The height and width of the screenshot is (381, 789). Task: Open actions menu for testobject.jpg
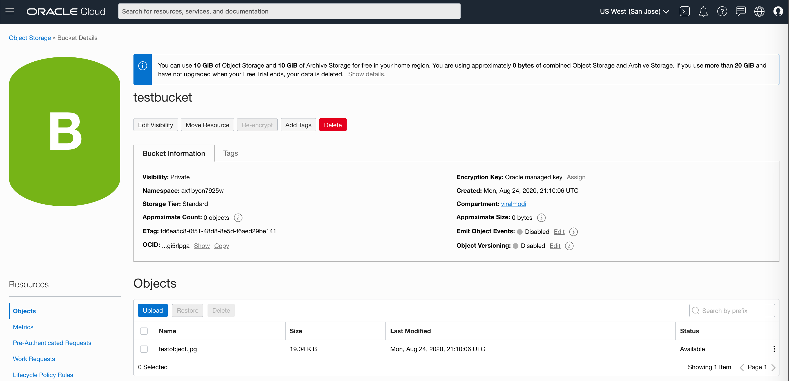[x=774, y=349]
